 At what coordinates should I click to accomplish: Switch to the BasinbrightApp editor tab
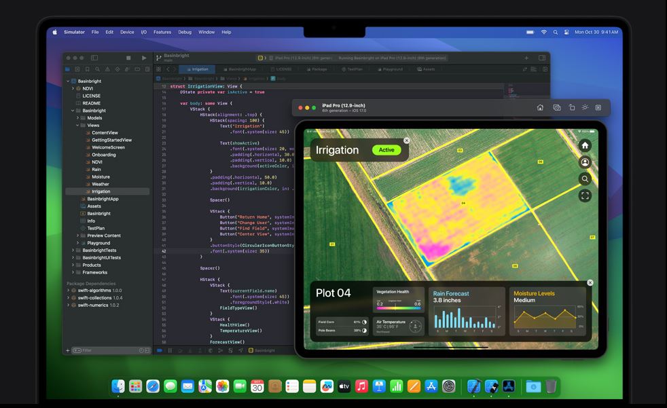tap(242, 69)
